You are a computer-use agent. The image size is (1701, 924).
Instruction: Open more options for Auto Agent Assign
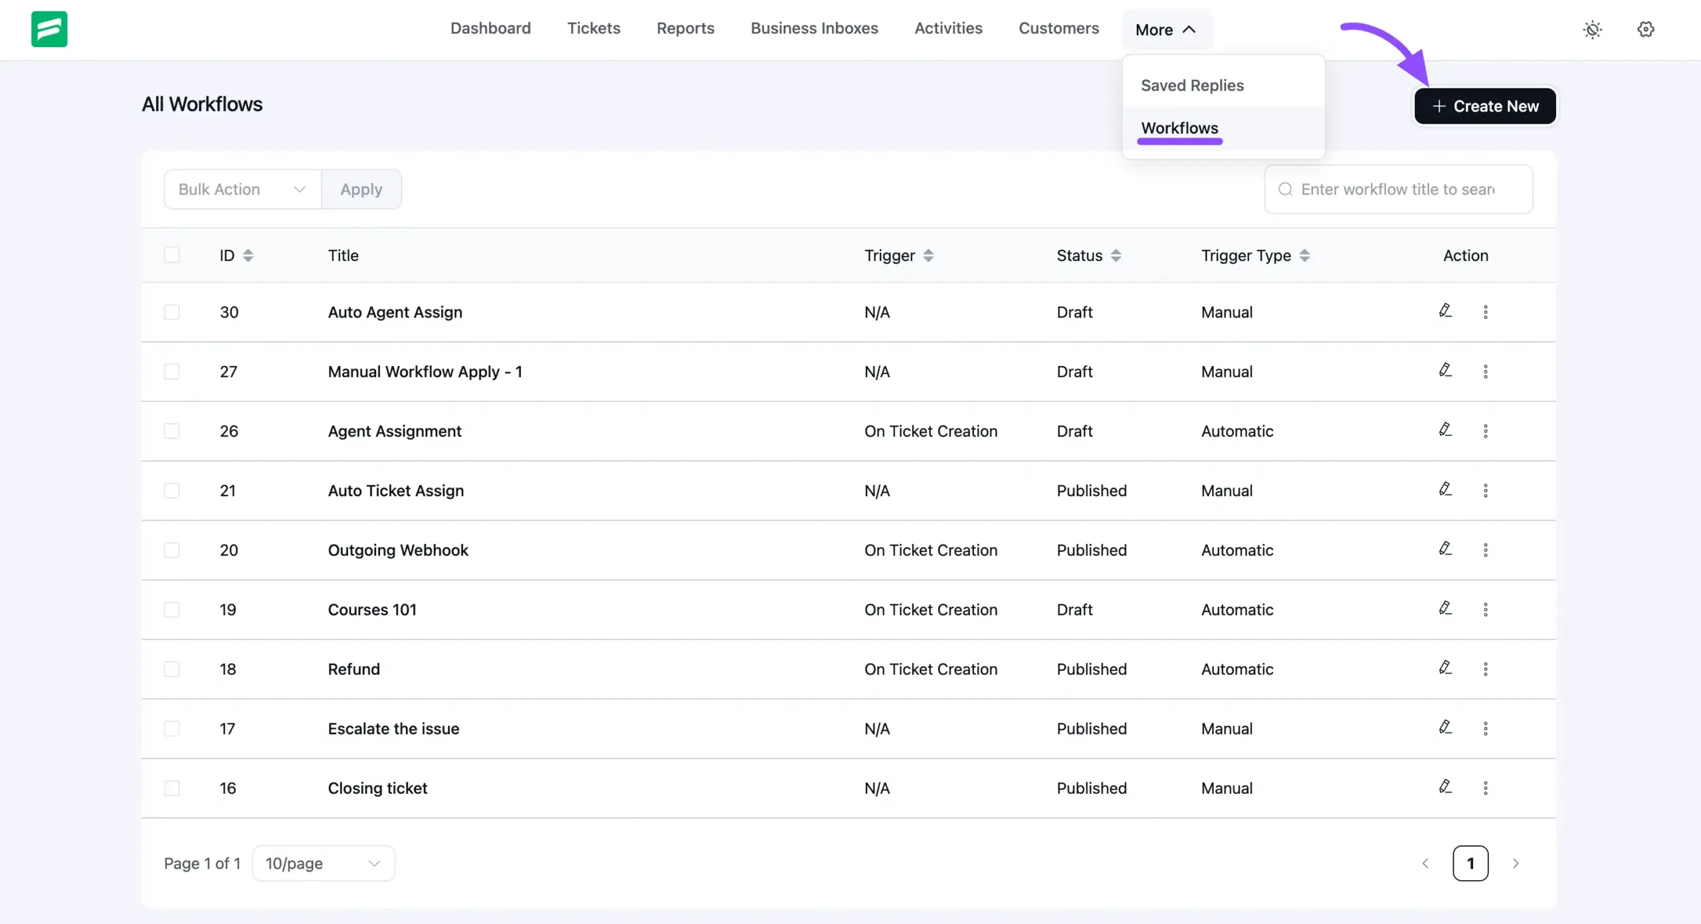pos(1486,312)
